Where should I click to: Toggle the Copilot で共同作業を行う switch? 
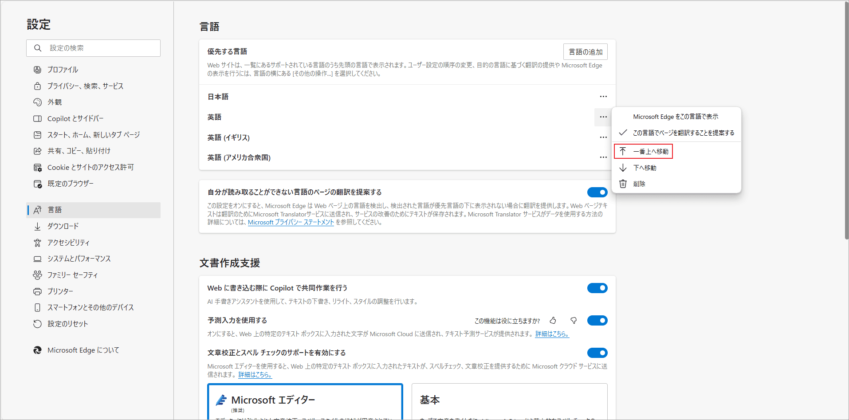[597, 288]
